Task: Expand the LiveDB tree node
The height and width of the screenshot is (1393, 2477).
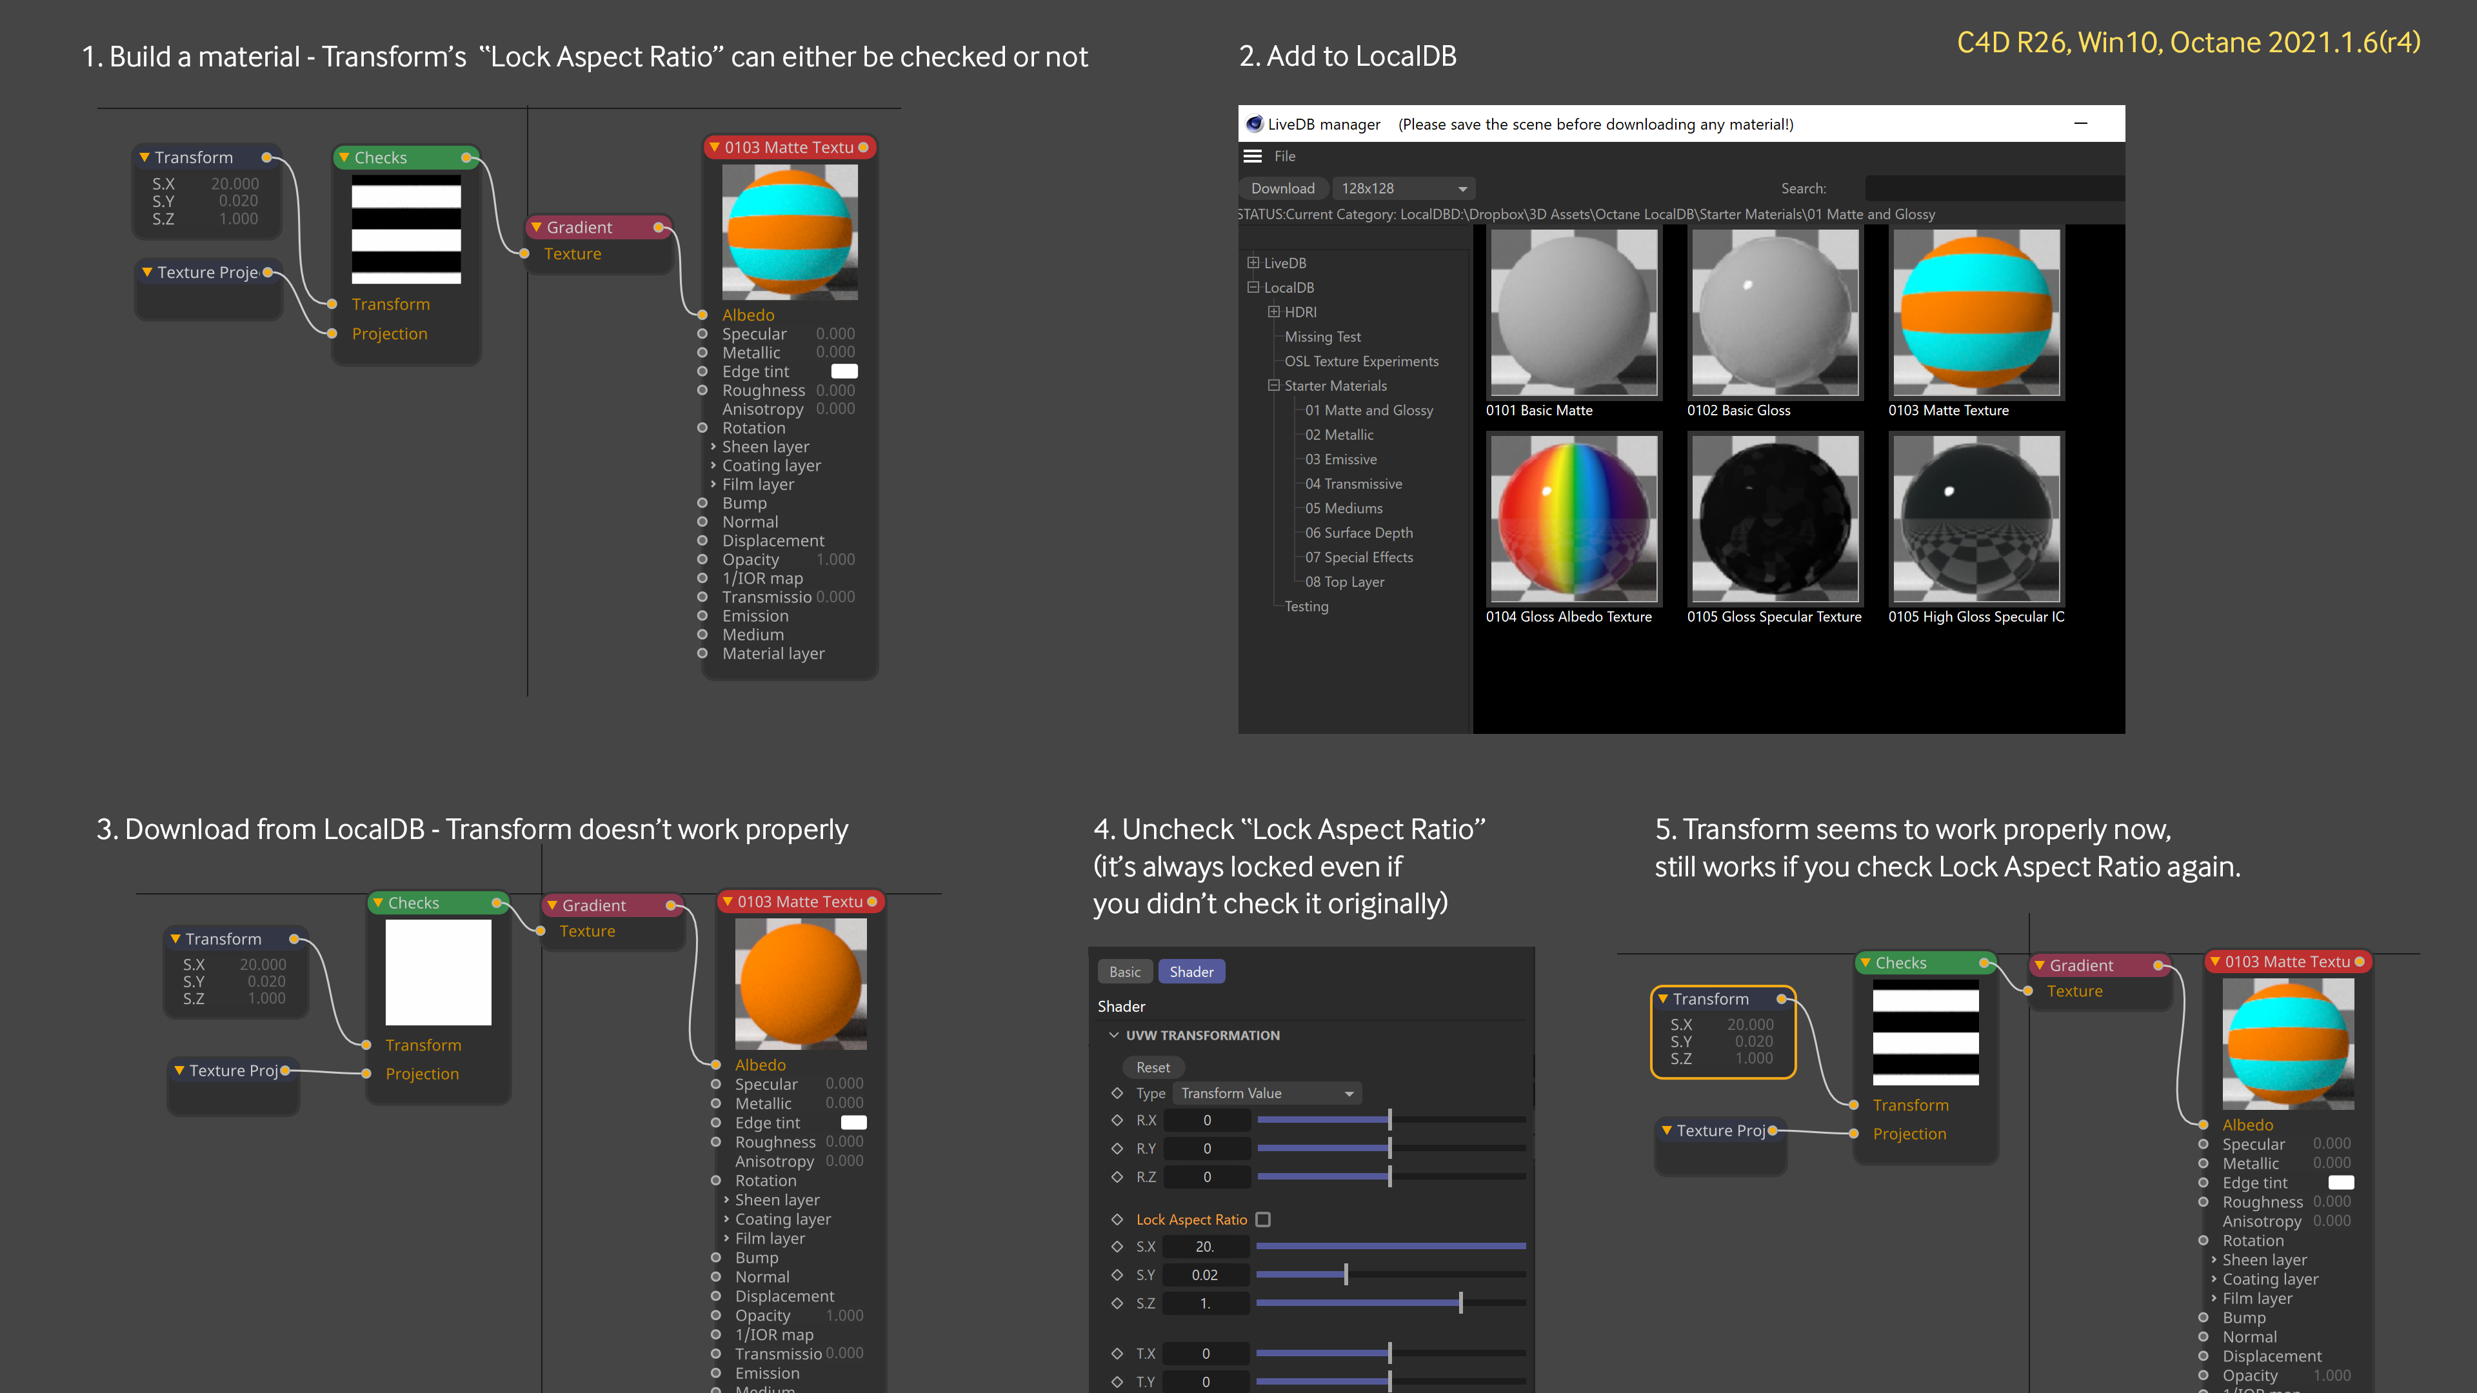Action: click(1253, 262)
